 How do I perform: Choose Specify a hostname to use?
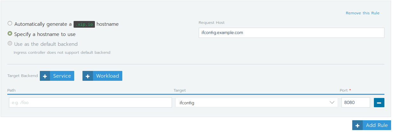[10, 34]
